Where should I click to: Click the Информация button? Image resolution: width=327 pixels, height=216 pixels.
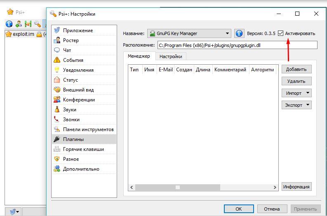click(296, 187)
